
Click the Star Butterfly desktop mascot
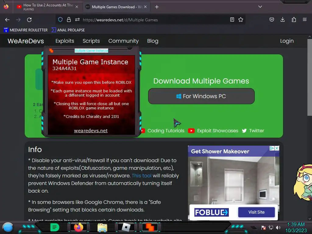click(x=303, y=182)
